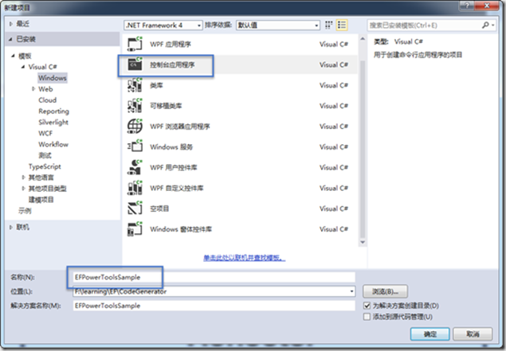Select Cloud in the template tree

click(48, 100)
